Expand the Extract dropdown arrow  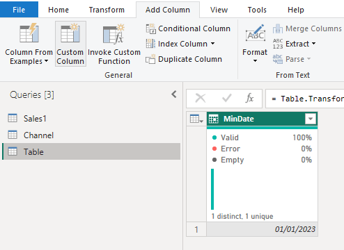click(313, 44)
